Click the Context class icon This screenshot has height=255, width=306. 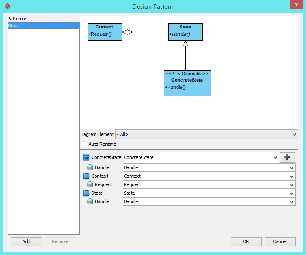86,176
